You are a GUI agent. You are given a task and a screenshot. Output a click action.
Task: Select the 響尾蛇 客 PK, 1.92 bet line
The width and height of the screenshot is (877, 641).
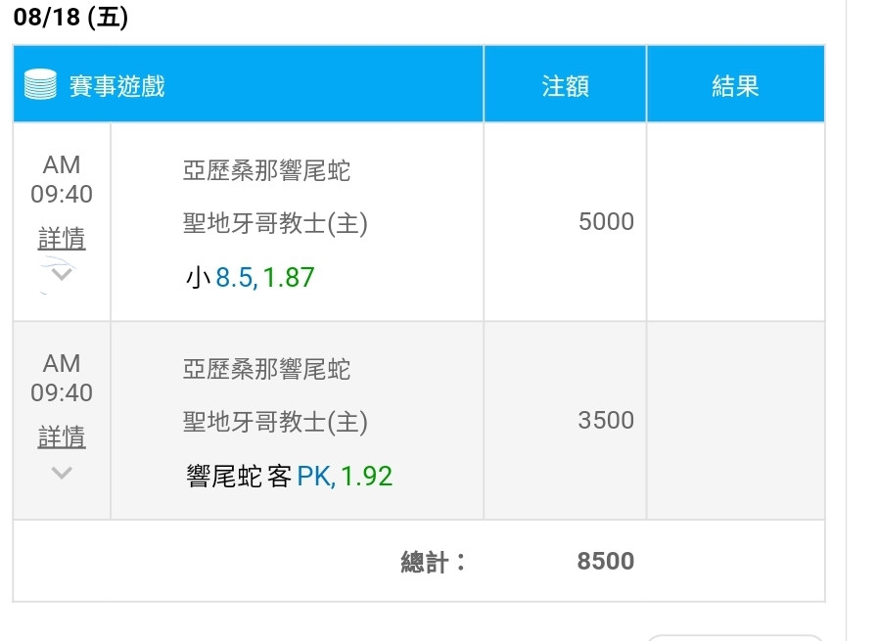coord(289,476)
